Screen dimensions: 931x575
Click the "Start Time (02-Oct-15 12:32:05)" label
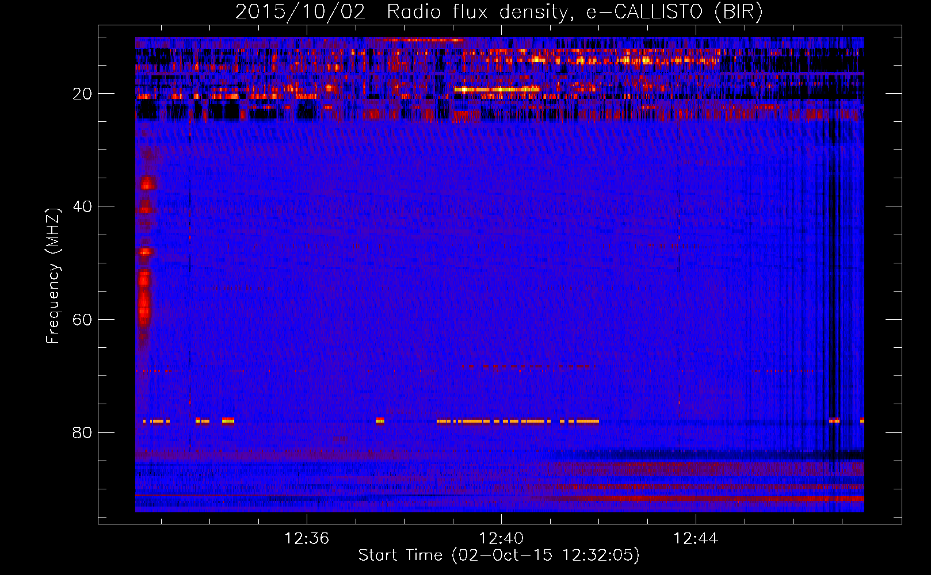[499, 555]
